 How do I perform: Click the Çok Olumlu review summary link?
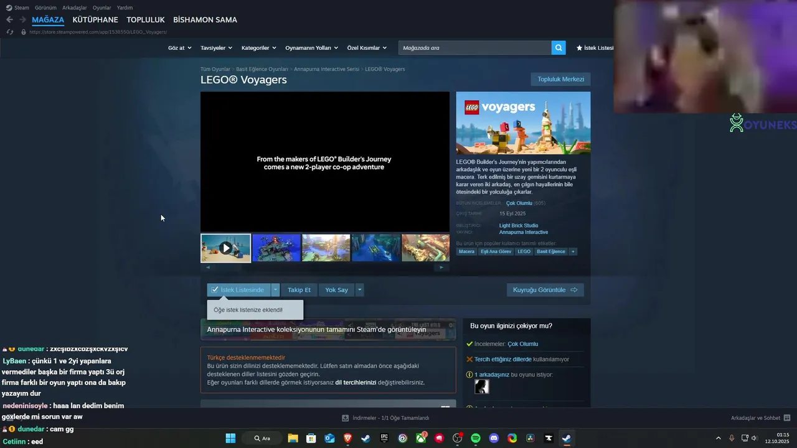pos(519,203)
